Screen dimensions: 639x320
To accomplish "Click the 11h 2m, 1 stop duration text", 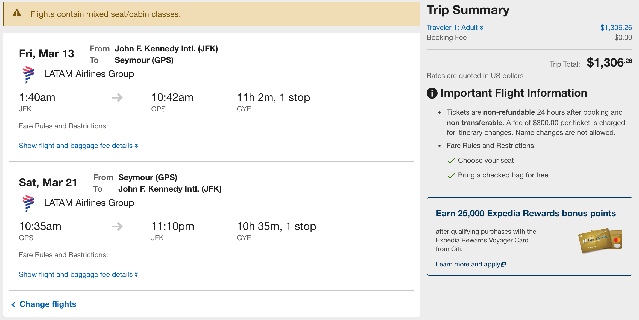I will coord(273,97).
